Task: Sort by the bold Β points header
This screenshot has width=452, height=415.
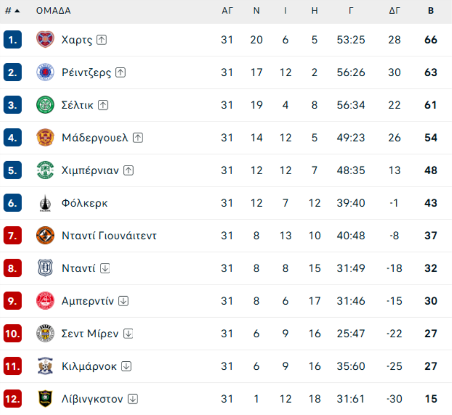Action: 430,11
